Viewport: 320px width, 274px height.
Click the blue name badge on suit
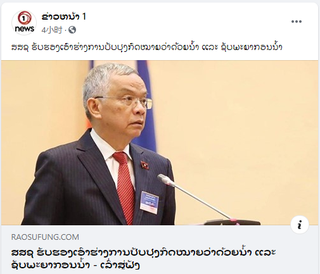[x=150, y=202]
